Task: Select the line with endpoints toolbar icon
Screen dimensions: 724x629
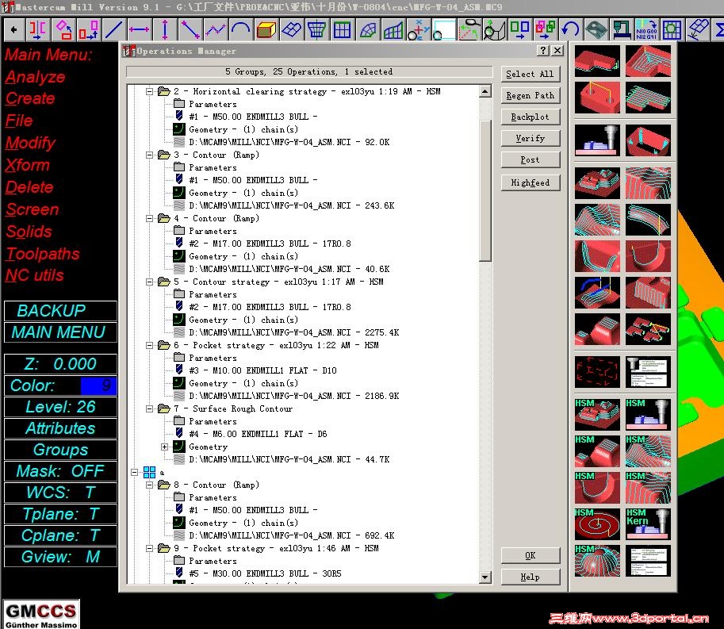Action: (190, 30)
